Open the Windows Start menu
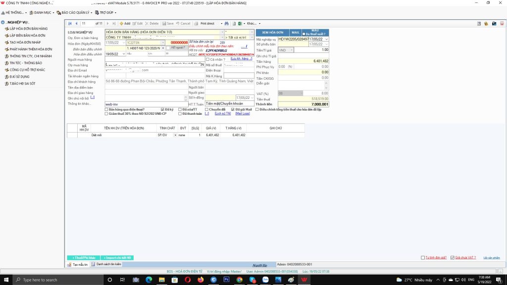Screen dimensions: 507x285 pos(6,280)
